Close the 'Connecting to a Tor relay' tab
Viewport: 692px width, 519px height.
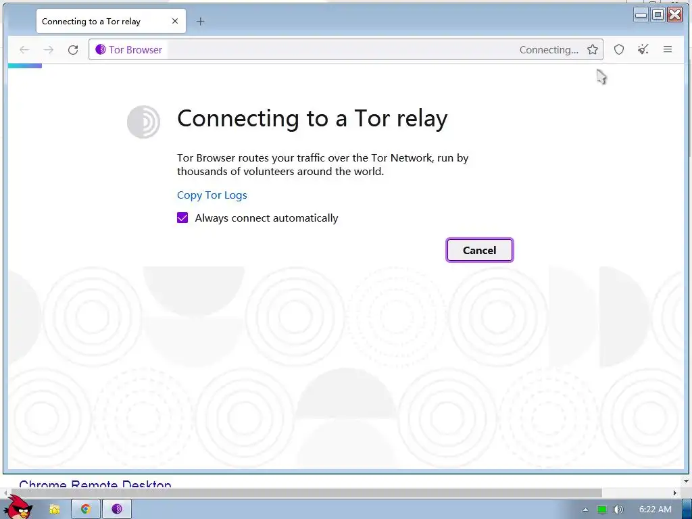click(175, 21)
